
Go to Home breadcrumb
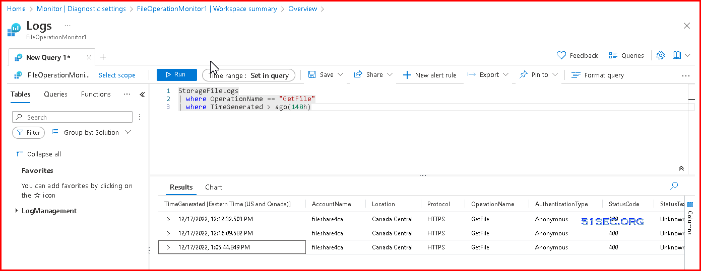tap(16, 9)
